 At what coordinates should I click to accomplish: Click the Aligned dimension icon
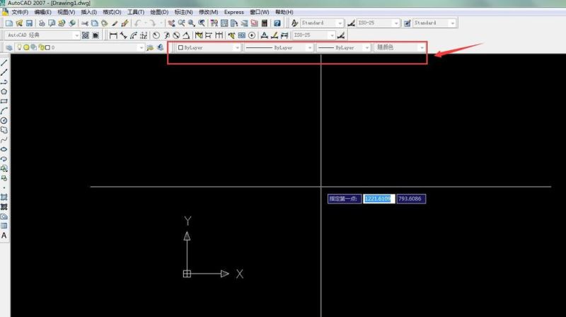(123, 35)
